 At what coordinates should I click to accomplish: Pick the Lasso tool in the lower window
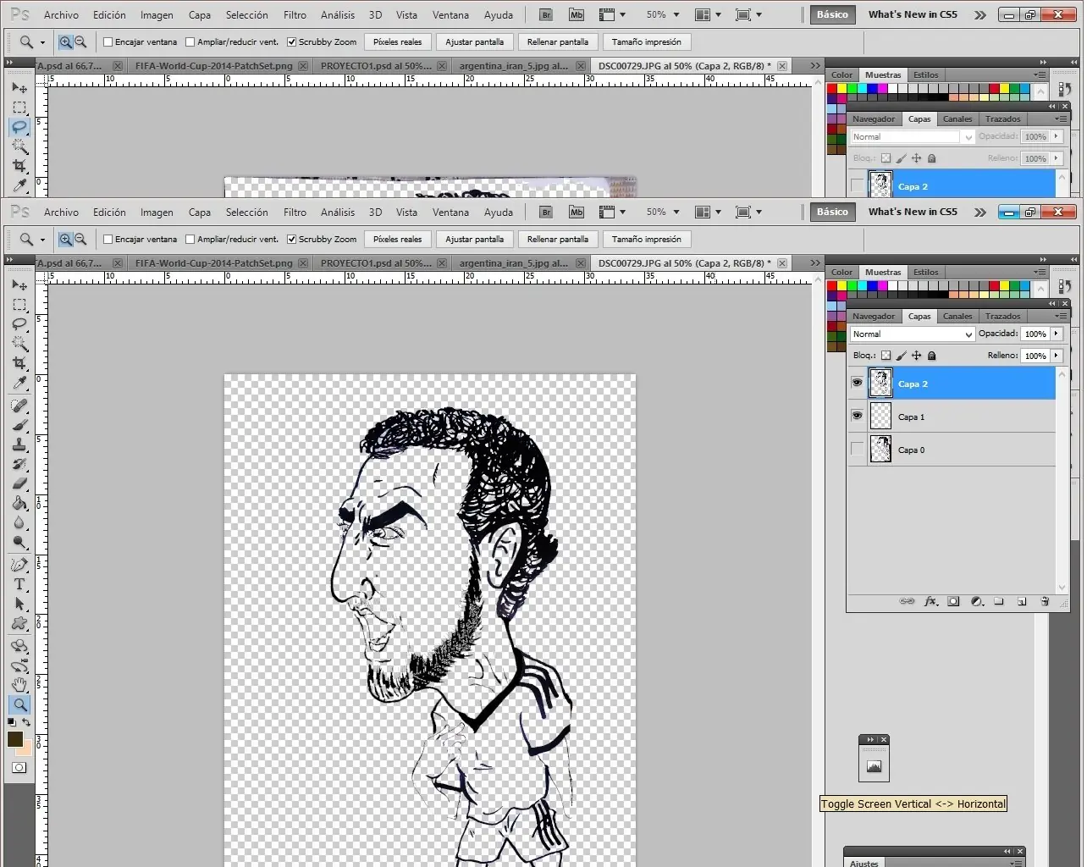[x=19, y=324]
